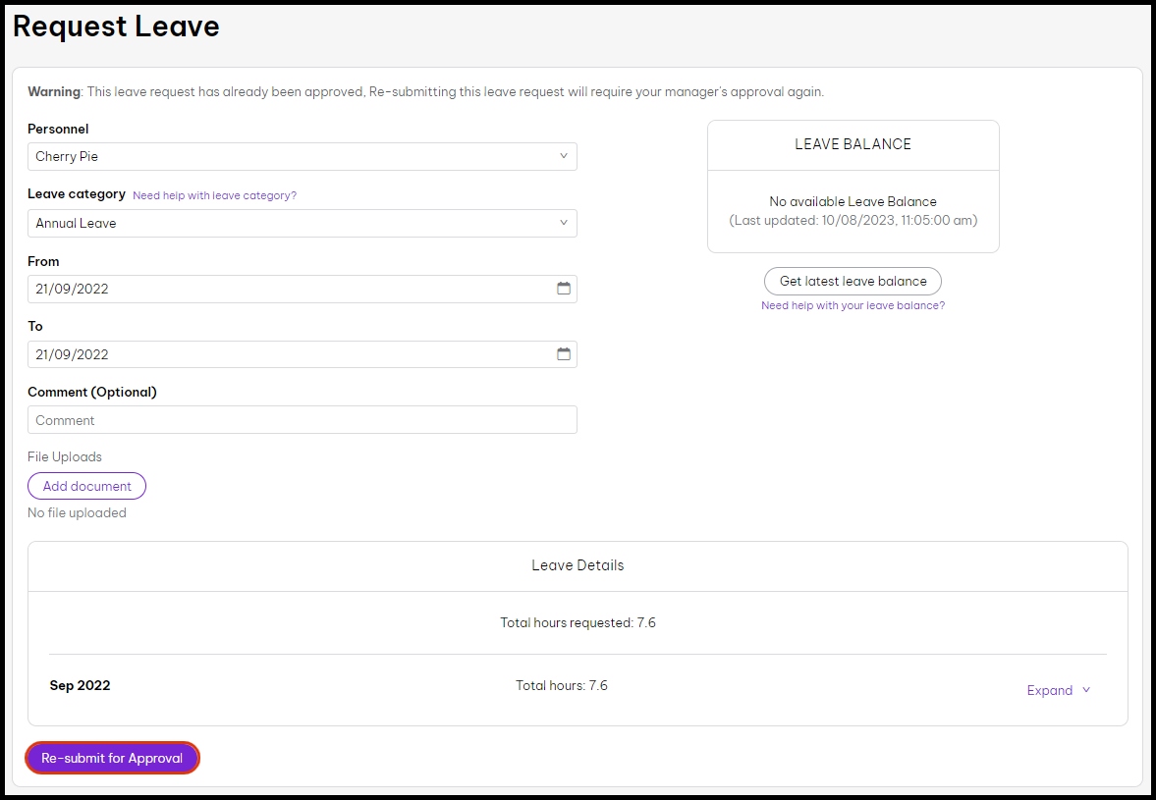Image resolution: width=1156 pixels, height=800 pixels.
Task: Open the From date calendar icon
Action: point(564,289)
